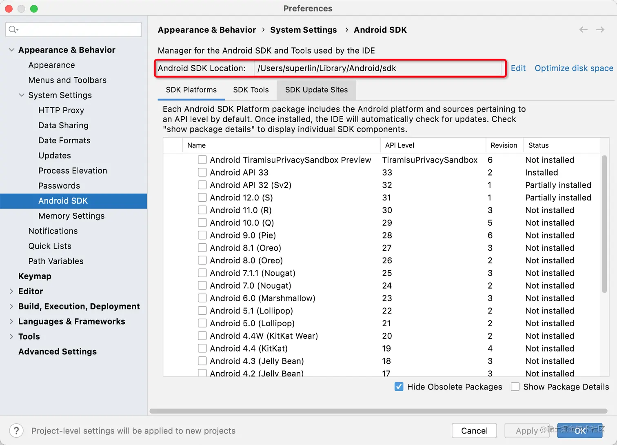Image resolution: width=617 pixels, height=445 pixels.
Task: Open Process Elevation settings
Action: click(73, 171)
